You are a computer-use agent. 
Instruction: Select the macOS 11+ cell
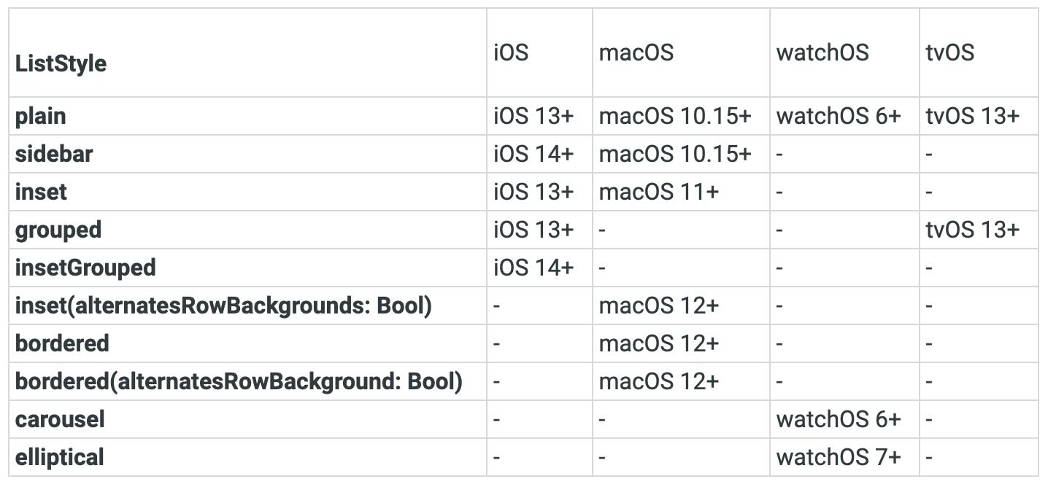click(658, 192)
